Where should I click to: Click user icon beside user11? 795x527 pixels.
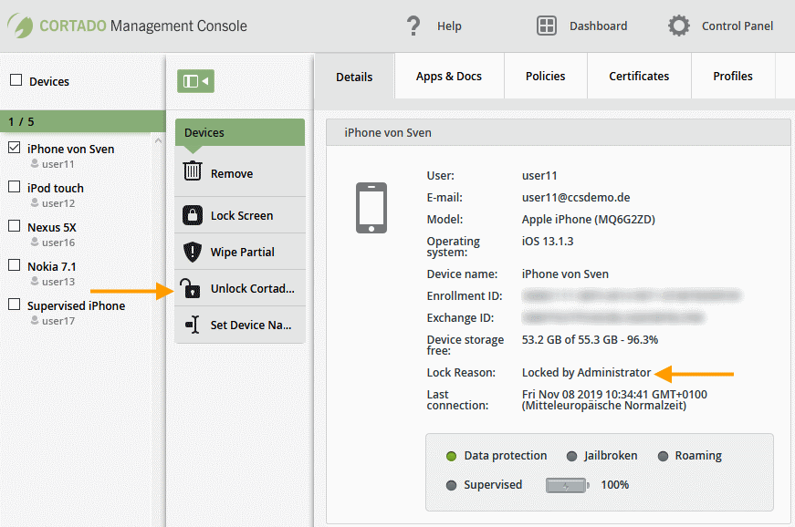tap(35, 163)
